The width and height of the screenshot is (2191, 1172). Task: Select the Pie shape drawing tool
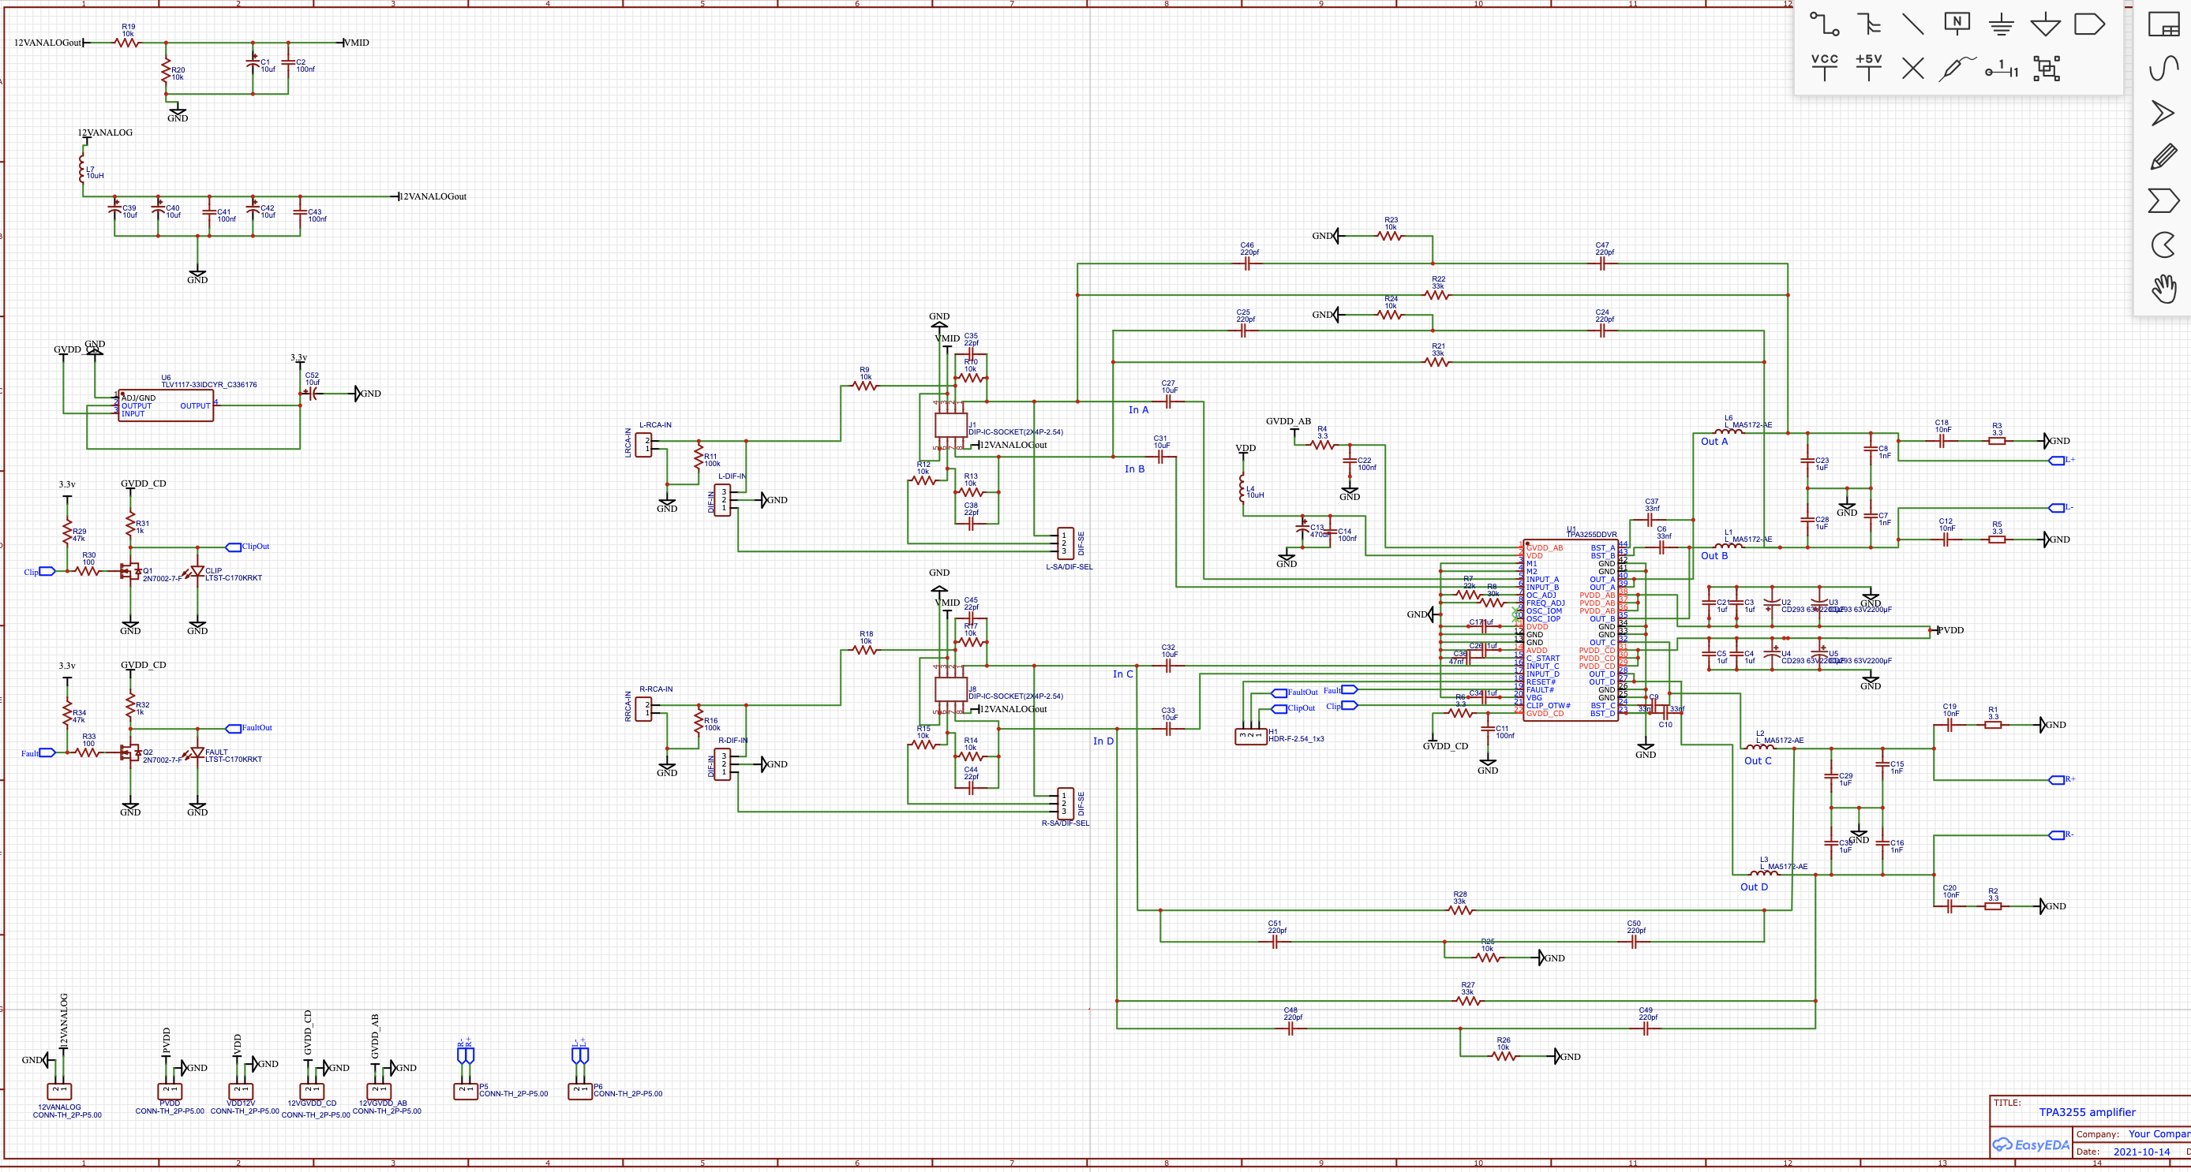point(2164,245)
